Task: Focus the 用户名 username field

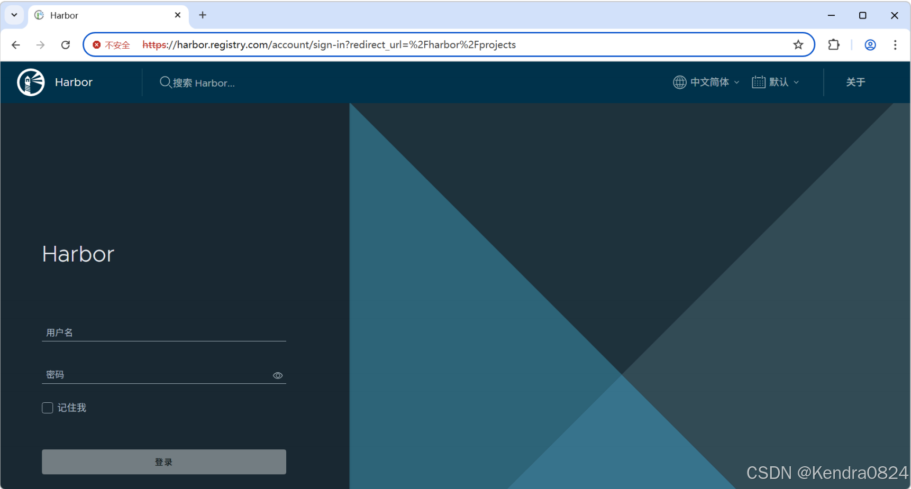Action: click(x=164, y=333)
